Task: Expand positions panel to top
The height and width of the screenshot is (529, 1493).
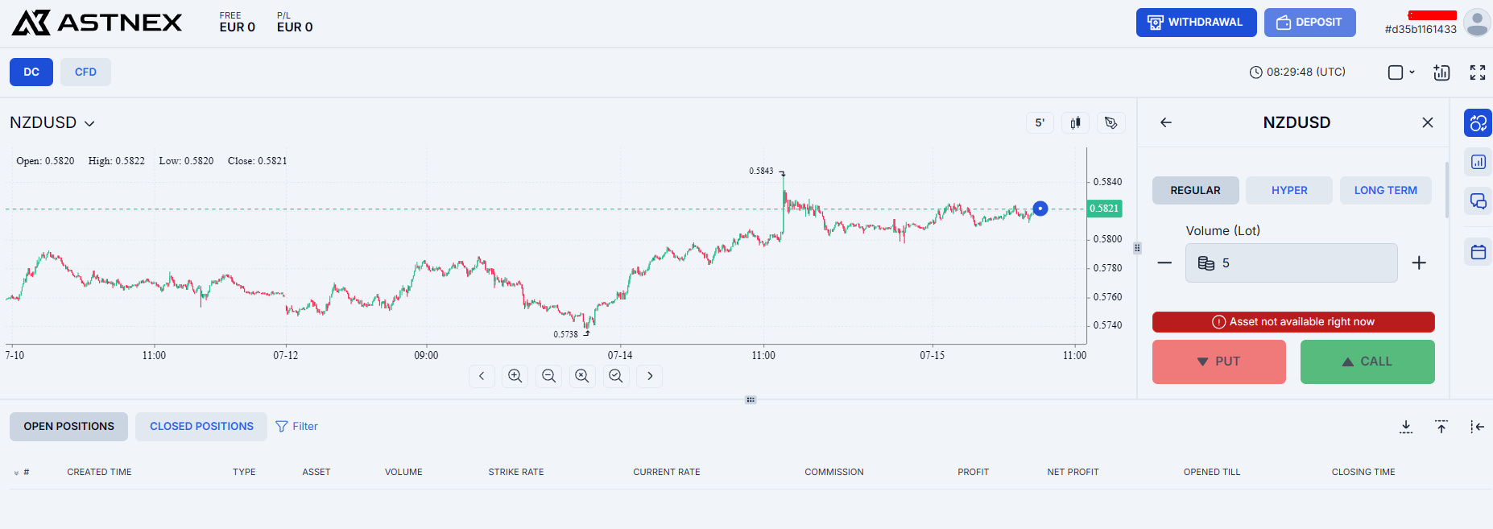Action: [1441, 427]
